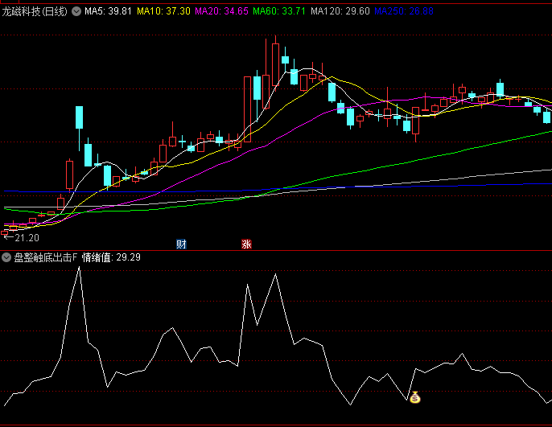Select the MA5: 39.81 indicator label

108,11
